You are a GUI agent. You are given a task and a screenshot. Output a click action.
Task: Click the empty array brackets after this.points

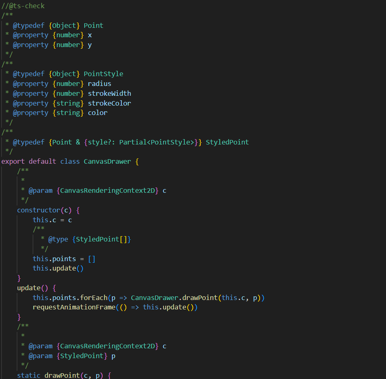(92, 259)
